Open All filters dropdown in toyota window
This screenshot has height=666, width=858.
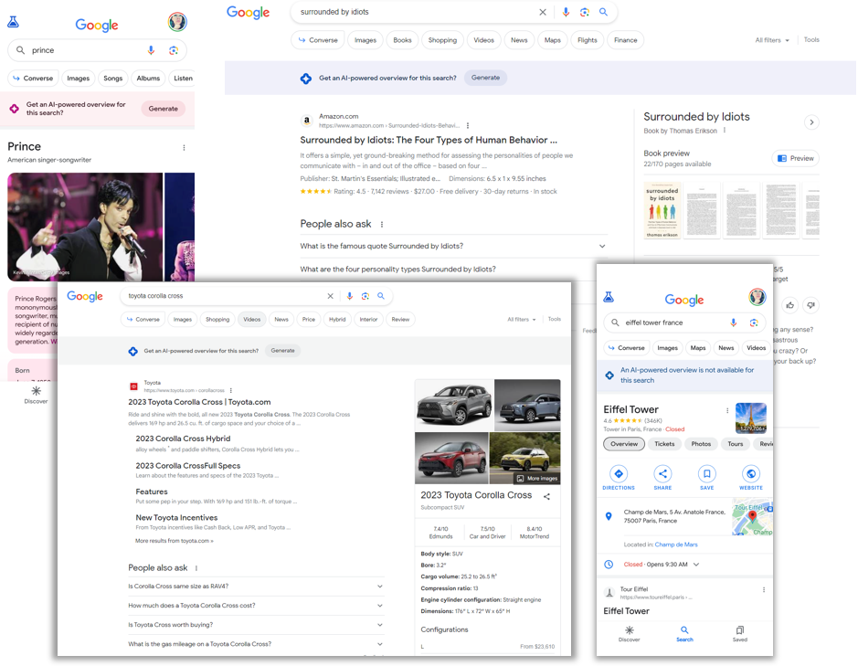(522, 320)
